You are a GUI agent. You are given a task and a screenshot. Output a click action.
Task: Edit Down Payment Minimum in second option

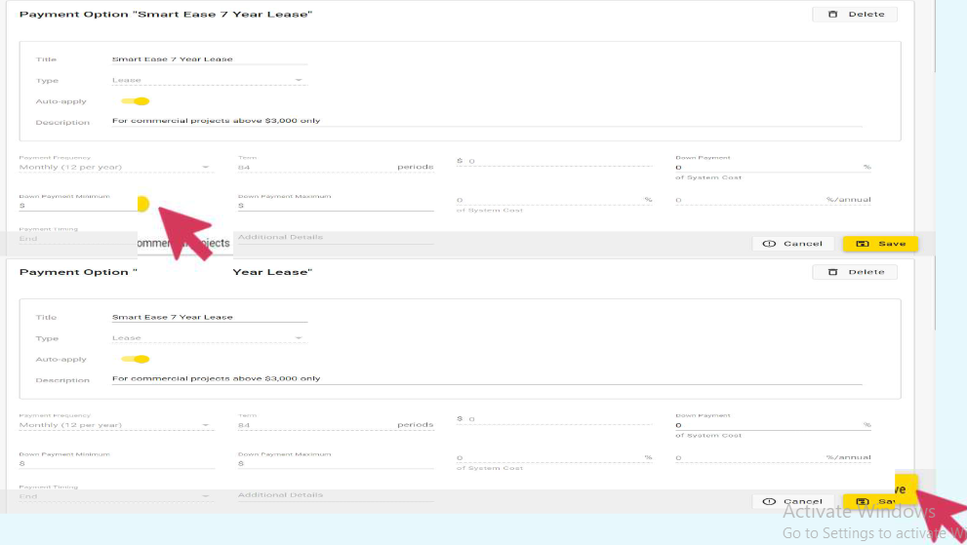pyautogui.click(x=116, y=463)
